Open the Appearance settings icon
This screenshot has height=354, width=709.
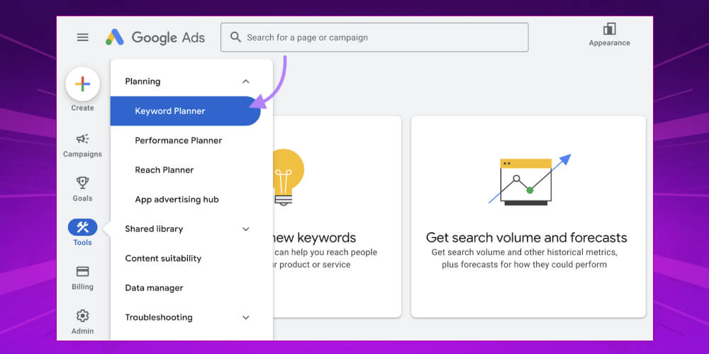tap(609, 29)
